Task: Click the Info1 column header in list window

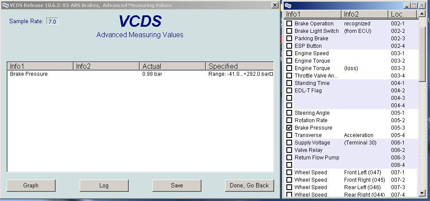Action: [313, 14]
